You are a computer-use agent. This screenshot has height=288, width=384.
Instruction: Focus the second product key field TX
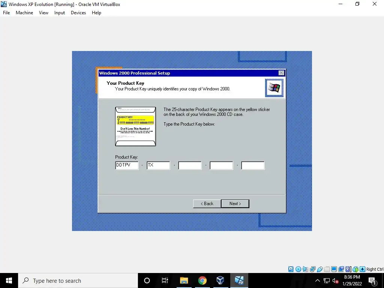pos(158,165)
